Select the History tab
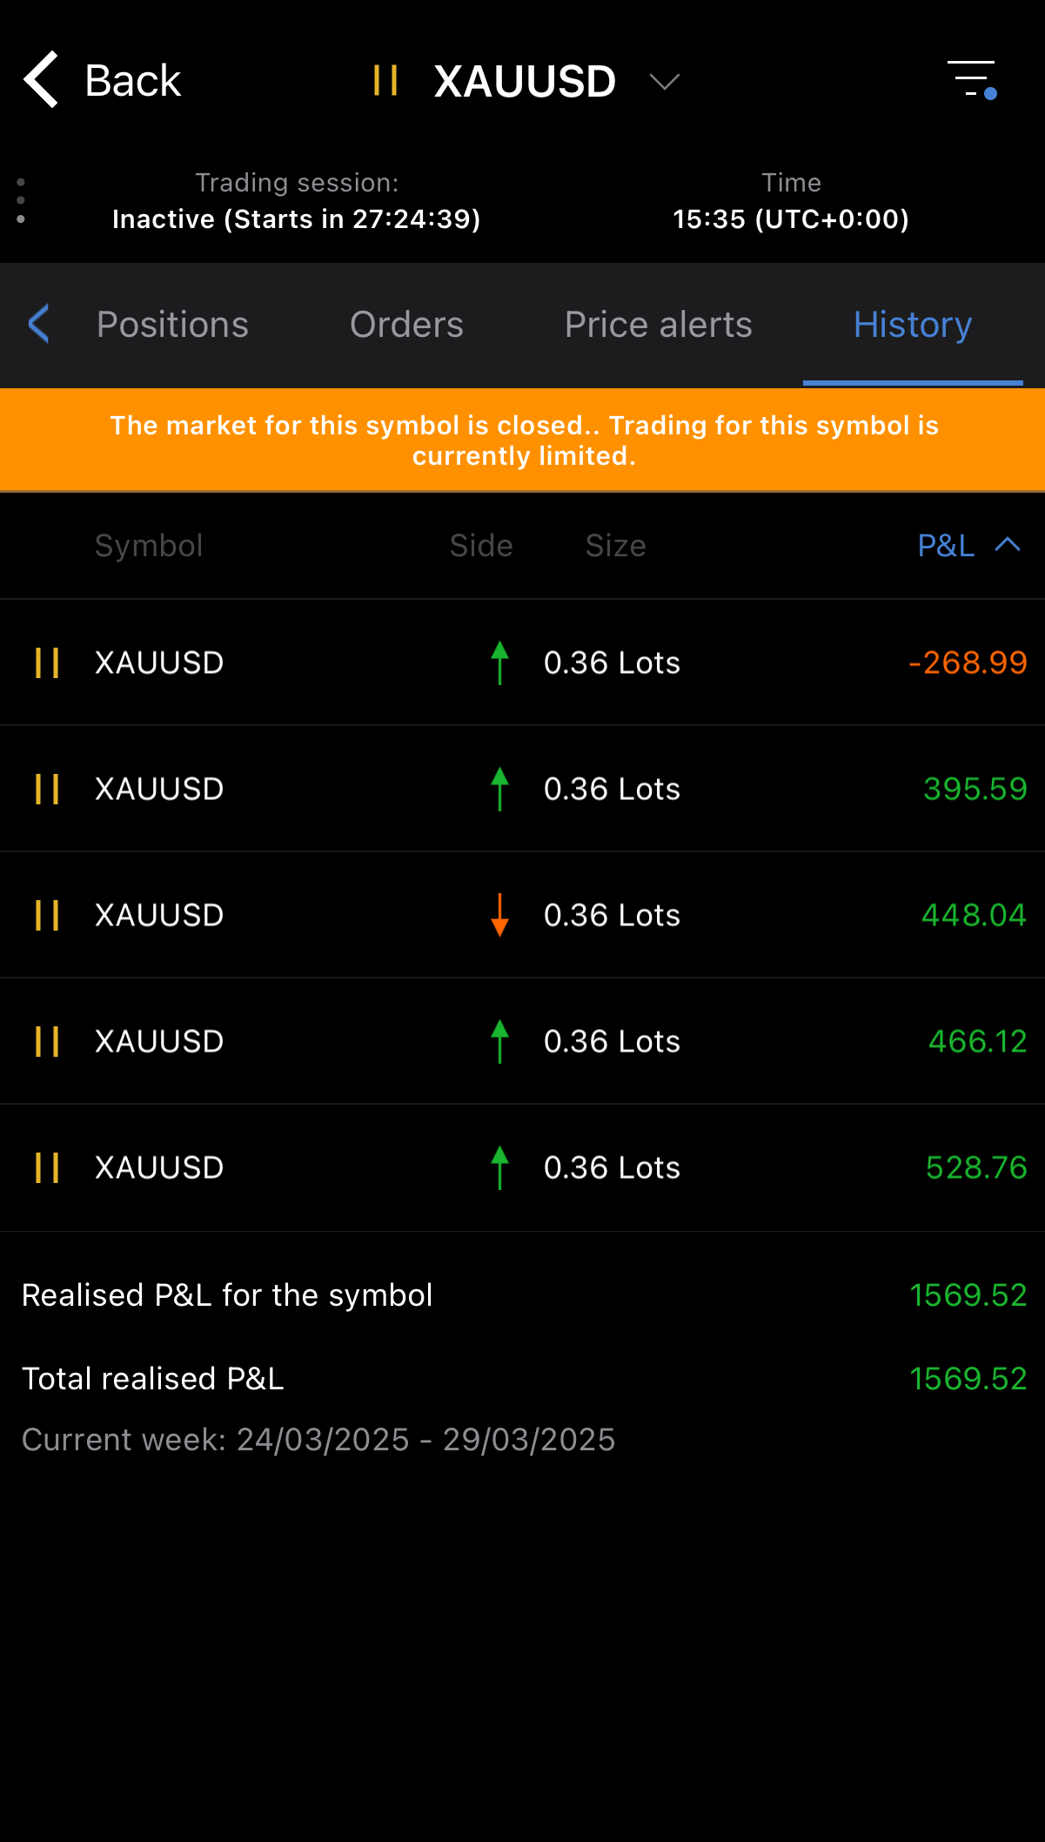This screenshot has height=1842, width=1045. tap(913, 325)
